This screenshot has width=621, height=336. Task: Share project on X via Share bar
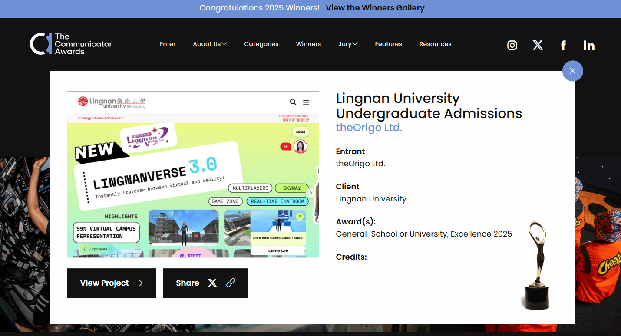pyautogui.click(x=212, y=283)
